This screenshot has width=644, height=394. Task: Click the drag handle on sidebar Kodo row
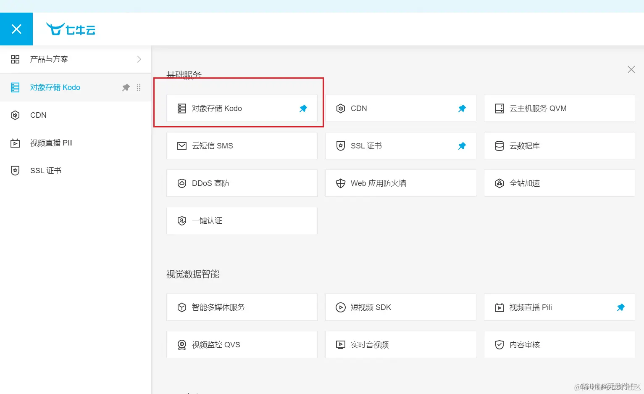(139, 87)
